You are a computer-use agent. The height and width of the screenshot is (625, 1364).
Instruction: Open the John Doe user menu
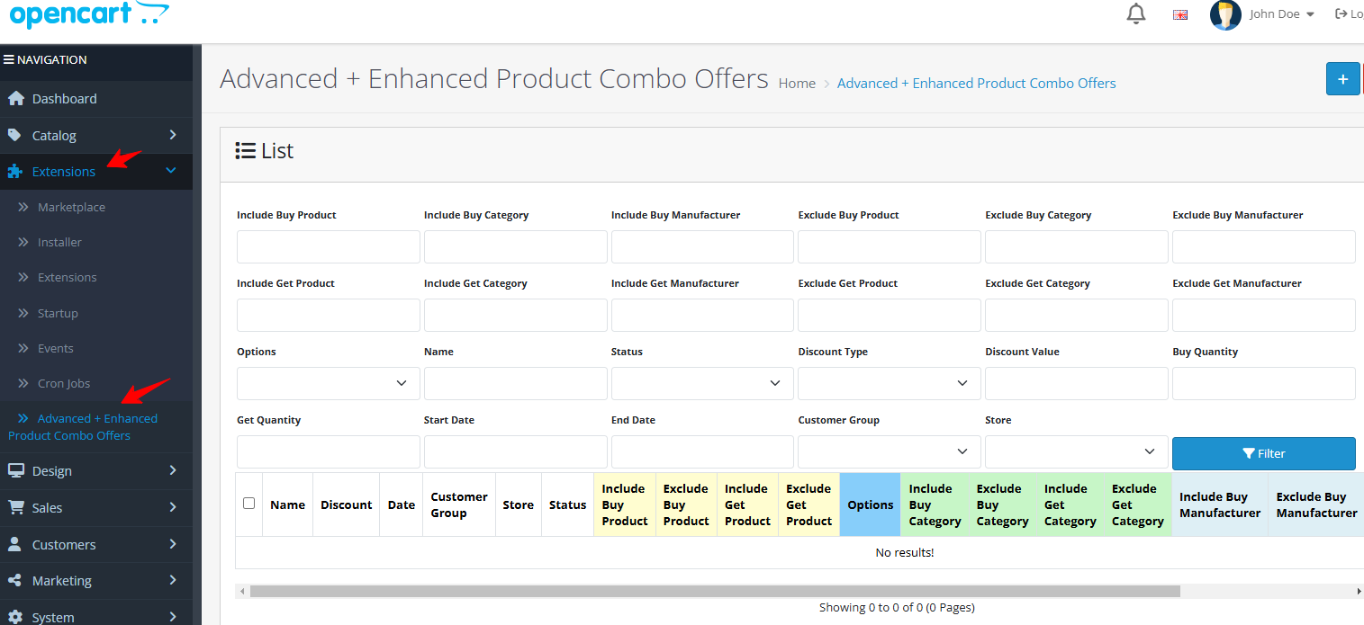pos(1282,14)
